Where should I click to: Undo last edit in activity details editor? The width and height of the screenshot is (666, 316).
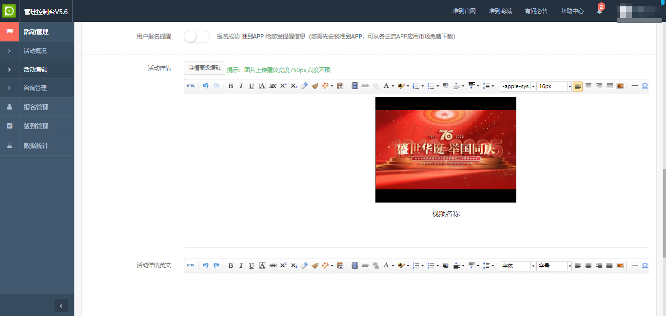[x=206, y=86]
